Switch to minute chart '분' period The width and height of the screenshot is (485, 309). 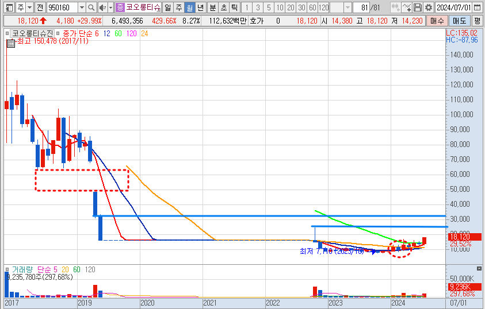[213, 7]
